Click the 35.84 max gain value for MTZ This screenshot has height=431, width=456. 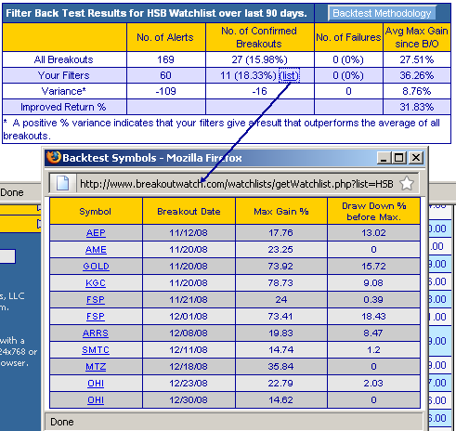coord(280,367)
